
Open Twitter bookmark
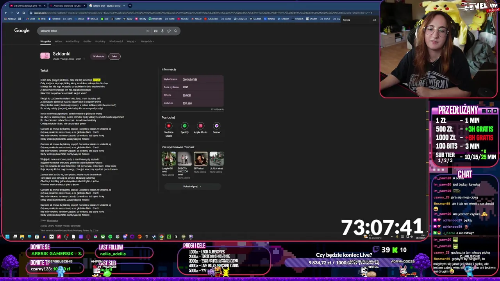coord(116,19)
